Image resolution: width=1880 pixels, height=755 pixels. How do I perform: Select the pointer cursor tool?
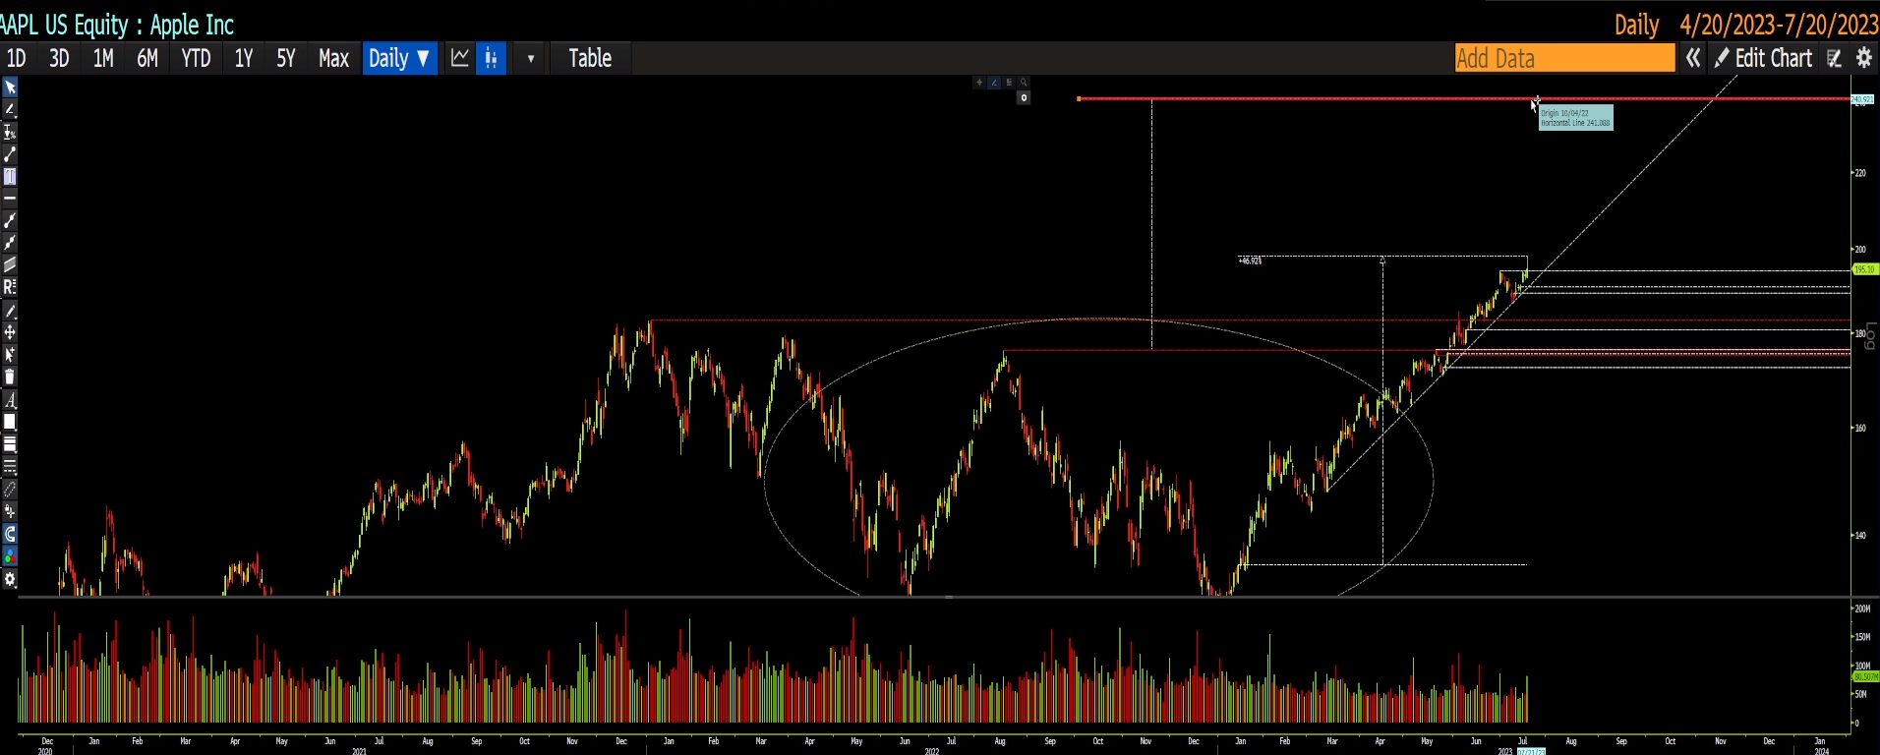point(10,87)
